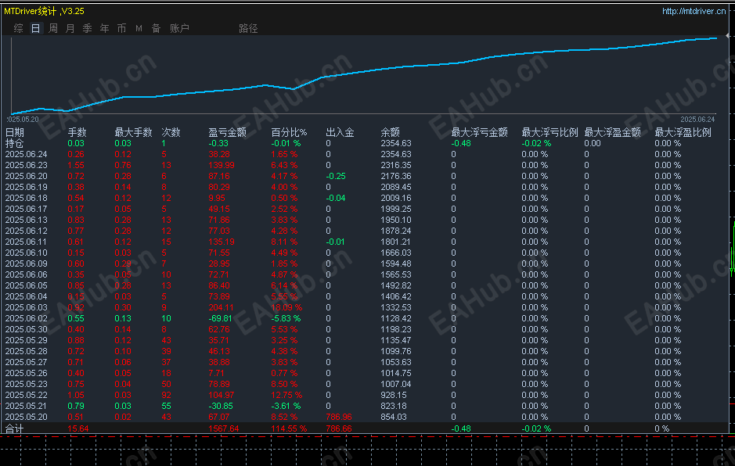This screenshot has width=735, height=466.
Task: Open the 账户 account tab
Action: click(x=179, y=29)
